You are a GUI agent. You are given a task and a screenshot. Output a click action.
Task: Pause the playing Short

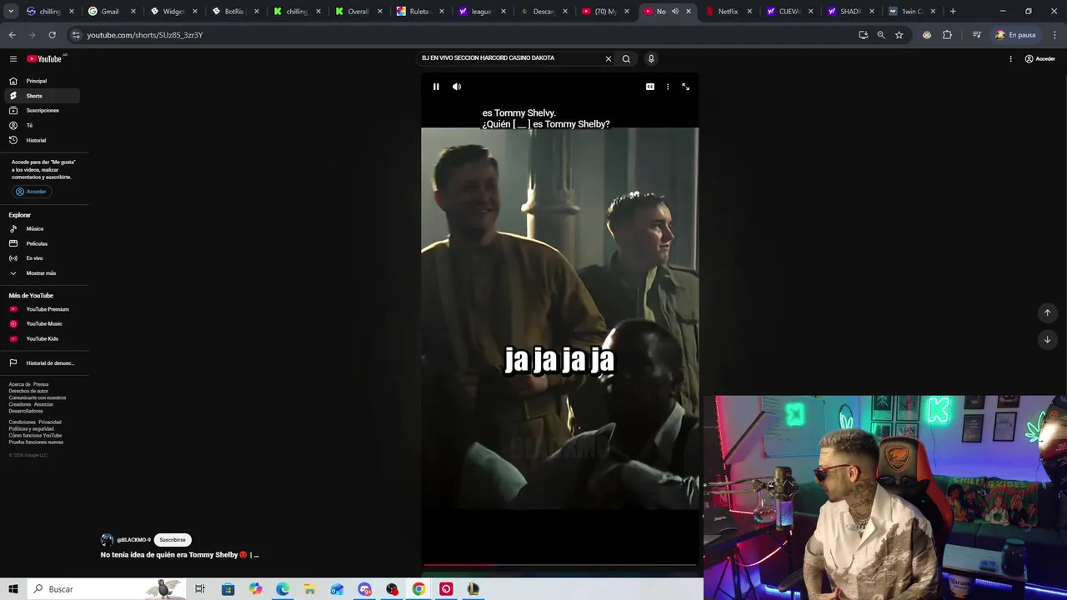tap(436, 87)
